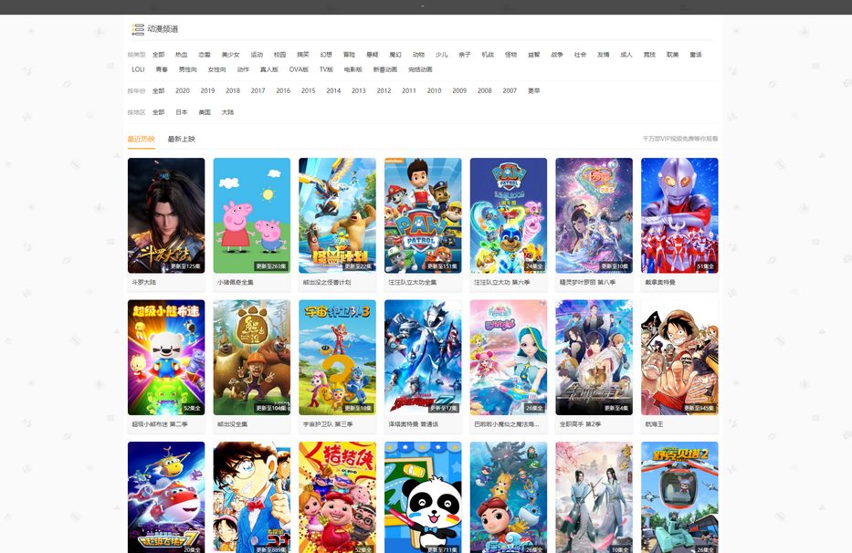Filter anime by year 2020

tap(183, 90)
